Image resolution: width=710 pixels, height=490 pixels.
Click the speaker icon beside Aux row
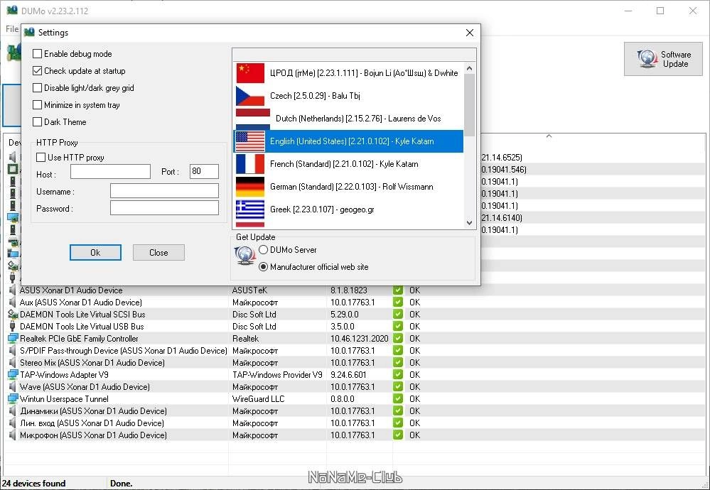tap(13, 303)
